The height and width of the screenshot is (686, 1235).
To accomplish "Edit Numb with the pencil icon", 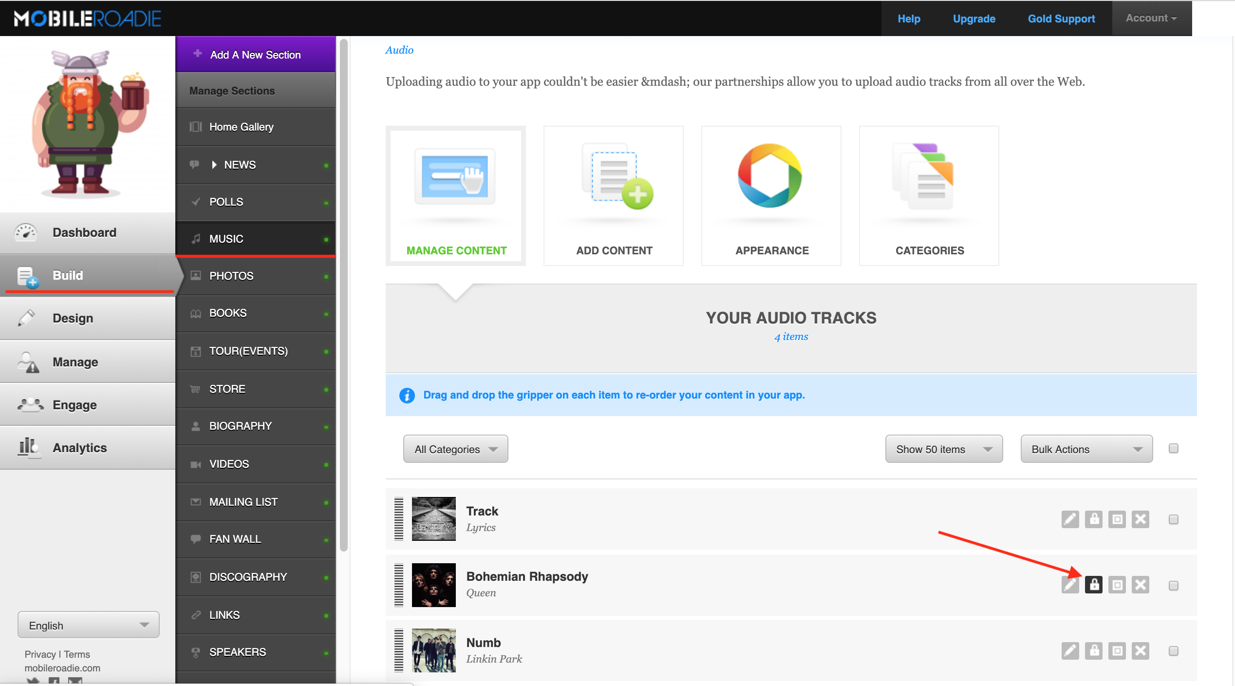I will (1070, 650).
